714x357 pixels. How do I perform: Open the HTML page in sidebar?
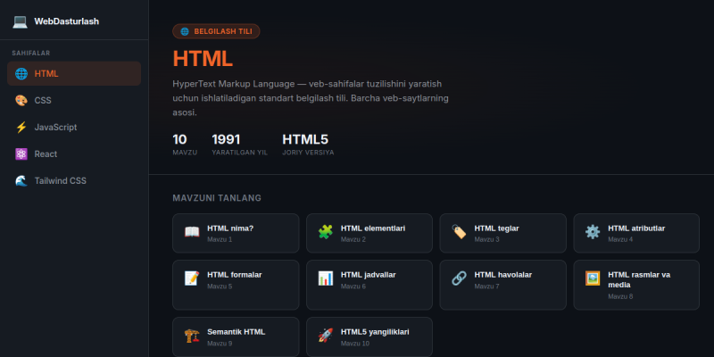(74, 74)
